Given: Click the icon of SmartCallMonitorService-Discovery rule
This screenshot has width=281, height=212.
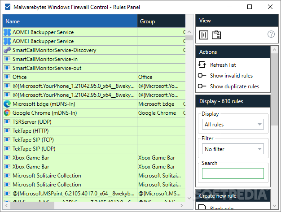Looking at the screenshot, I should 7,50.
